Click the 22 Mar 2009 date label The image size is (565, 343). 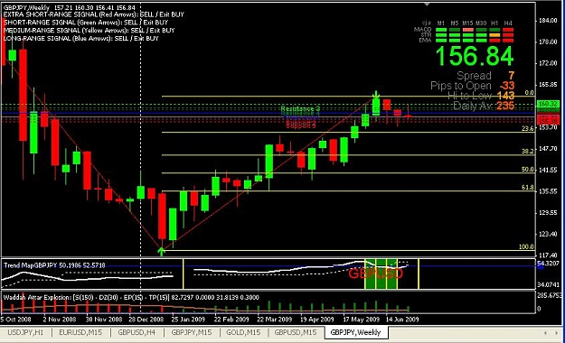[274, 320]
